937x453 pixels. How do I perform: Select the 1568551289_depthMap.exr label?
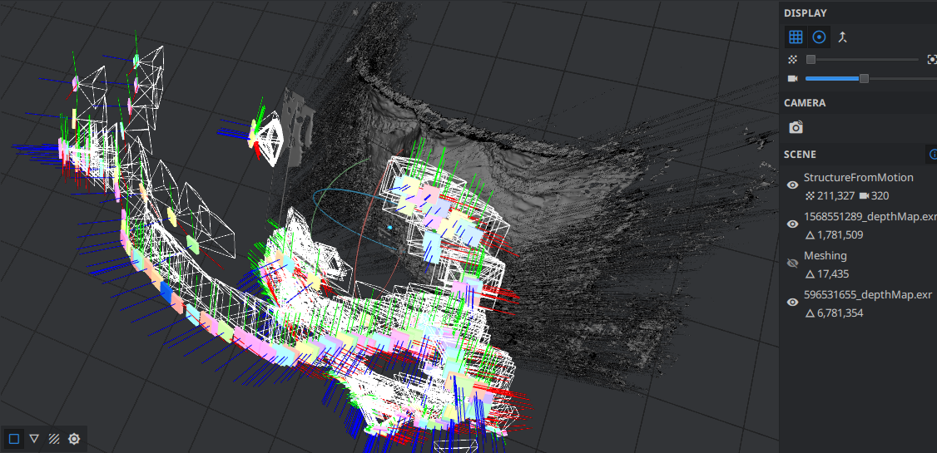(x=870, y=217)
